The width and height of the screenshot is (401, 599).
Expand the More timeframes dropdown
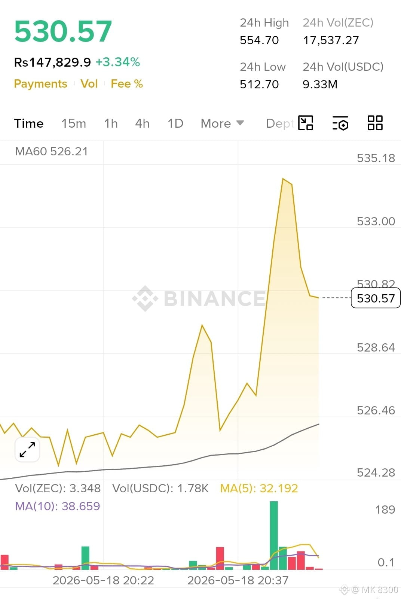tap(222, 123)
